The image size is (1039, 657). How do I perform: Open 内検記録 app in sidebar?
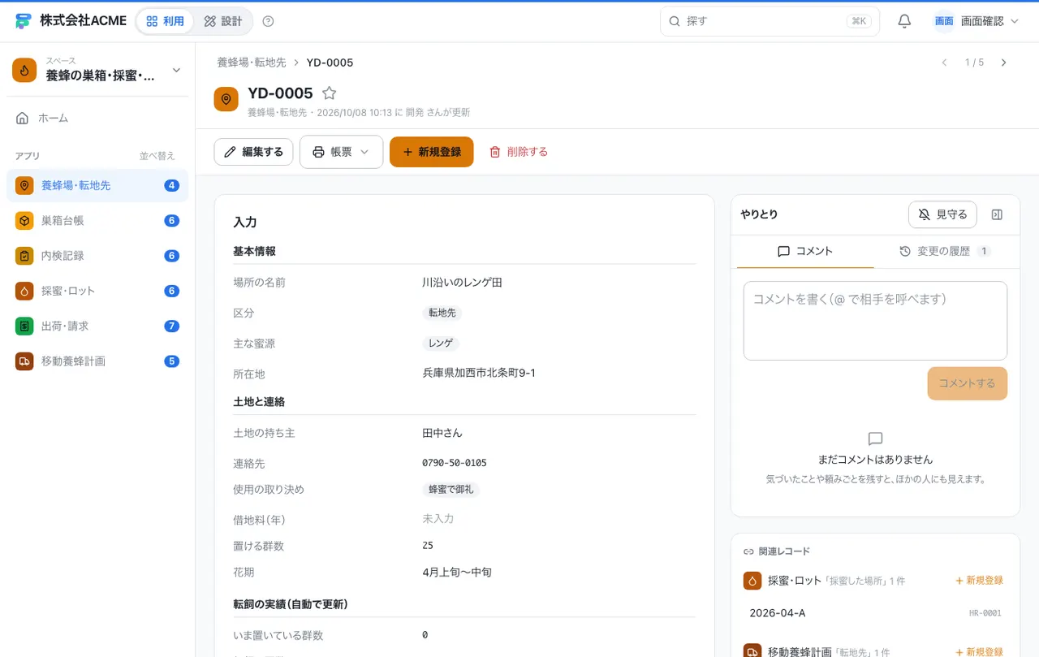[97, 255]
